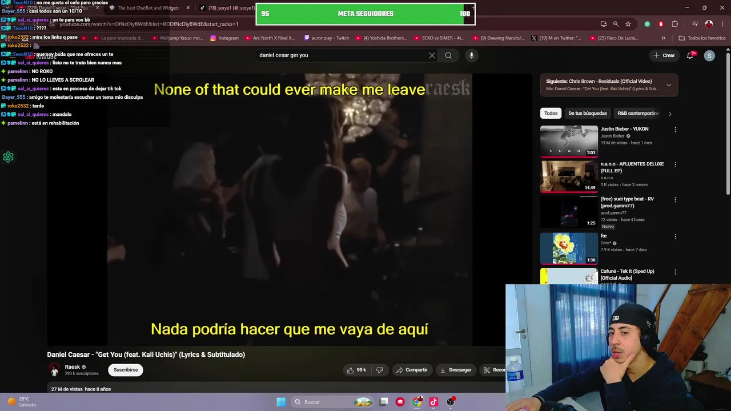Open more options for n.a.n.o AFLUENTES video
Viewport: 731px width, 411px height.
click(x=675, y=164)
